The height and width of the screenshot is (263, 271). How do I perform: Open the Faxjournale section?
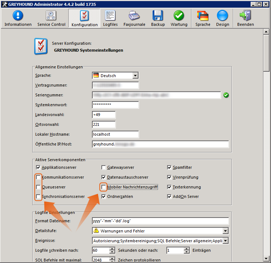tap(134, 18)
